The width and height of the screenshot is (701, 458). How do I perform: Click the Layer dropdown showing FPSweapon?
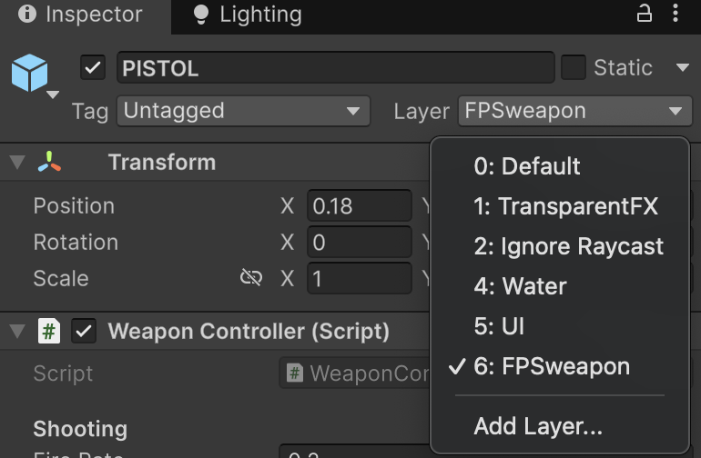pos(574,112)
